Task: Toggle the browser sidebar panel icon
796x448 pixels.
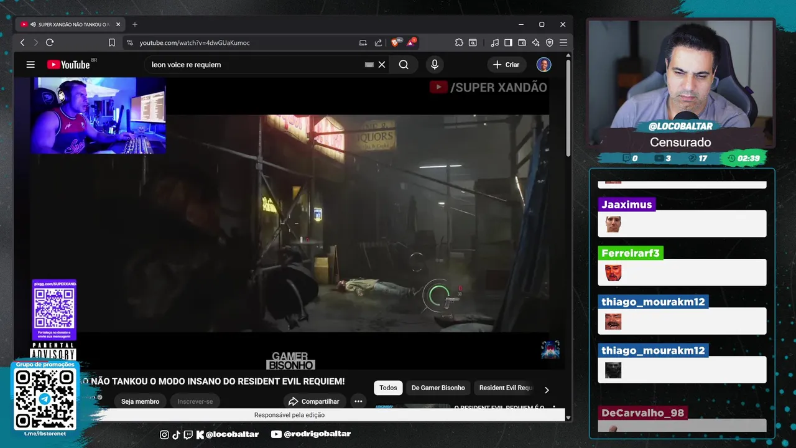Action: 508,42
